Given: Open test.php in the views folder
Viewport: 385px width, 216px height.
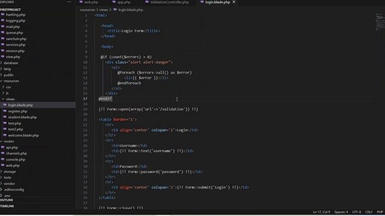Looking at the screenshot, I should pyautogui.click(x=14, y=124).
